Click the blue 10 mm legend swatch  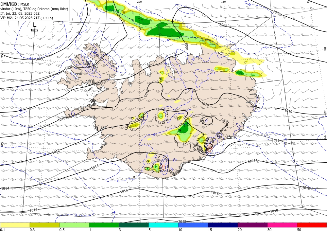(x=193, y=225)
